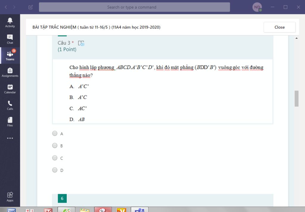Go back with the left arrow
The width and height of the screenshot is (305, 212).
tap(6, 7)
